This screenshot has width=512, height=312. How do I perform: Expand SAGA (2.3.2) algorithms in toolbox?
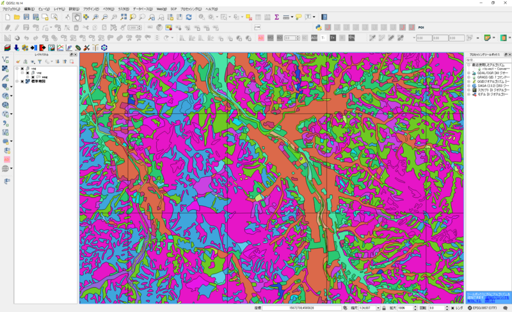click(468, 86)
